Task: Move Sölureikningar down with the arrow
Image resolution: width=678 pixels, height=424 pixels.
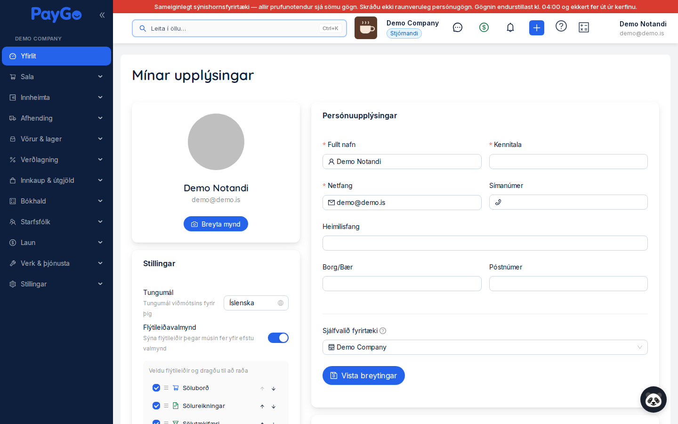Action: 274,407
